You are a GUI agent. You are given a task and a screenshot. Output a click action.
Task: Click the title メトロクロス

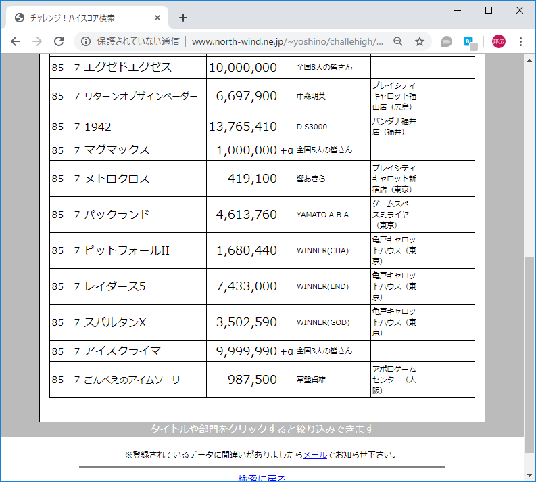[117, 179]
